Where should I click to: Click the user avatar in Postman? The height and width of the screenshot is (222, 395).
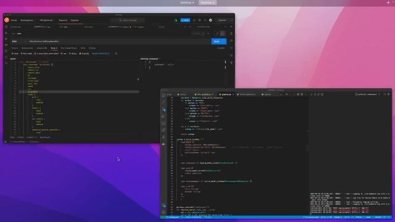coord(210,20)
